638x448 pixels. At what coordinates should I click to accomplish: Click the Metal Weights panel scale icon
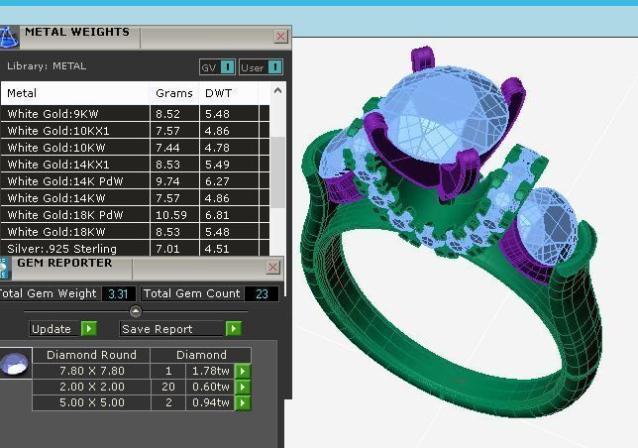(x=9, y=38)
